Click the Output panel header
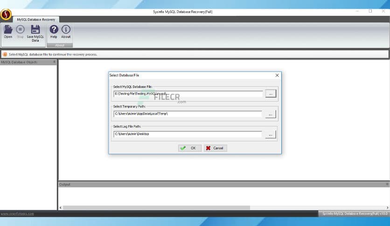The image size is (390, 226). [x=224, y=184]
